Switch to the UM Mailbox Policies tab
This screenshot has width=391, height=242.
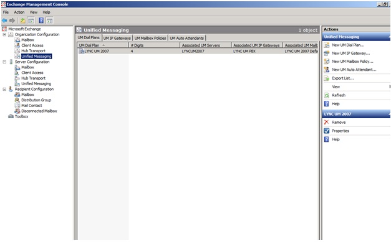click(x=150, y=38)
